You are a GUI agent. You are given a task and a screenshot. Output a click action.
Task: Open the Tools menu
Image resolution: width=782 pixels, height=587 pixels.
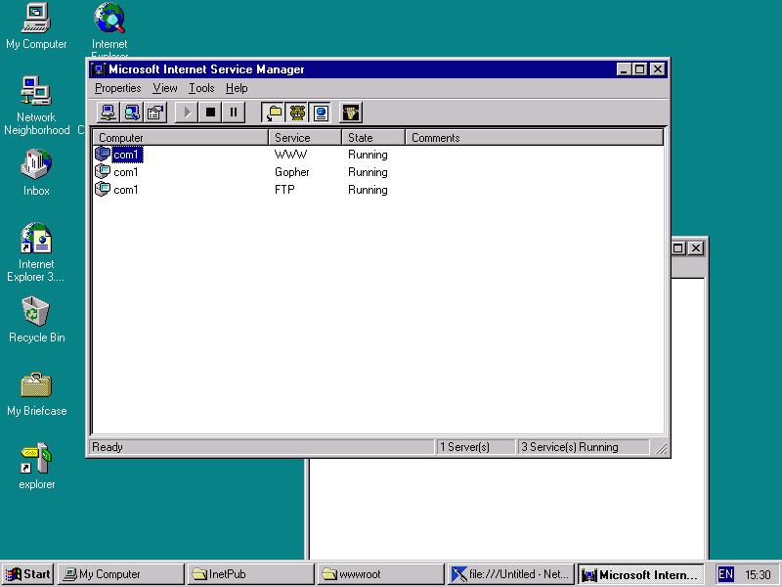(201, 88)
